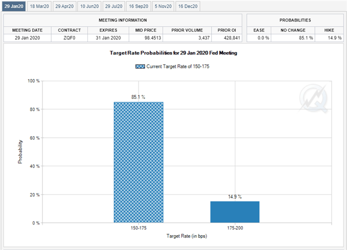Click the 428,841 prior OI cell
The image size is (347, 250).
coord(226,38)
